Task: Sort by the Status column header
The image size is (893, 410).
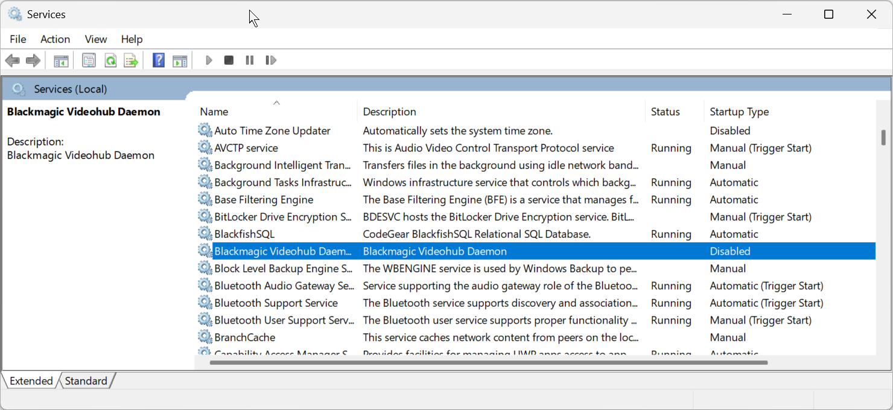Action: (674, 112)
